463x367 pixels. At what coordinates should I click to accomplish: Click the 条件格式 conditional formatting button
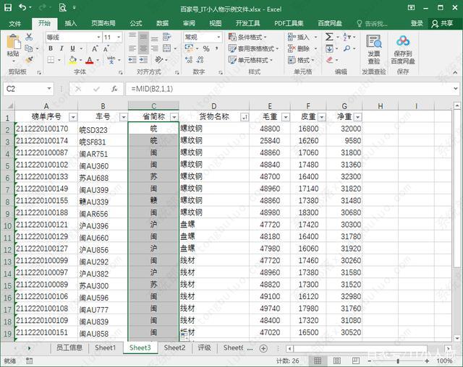256,37
